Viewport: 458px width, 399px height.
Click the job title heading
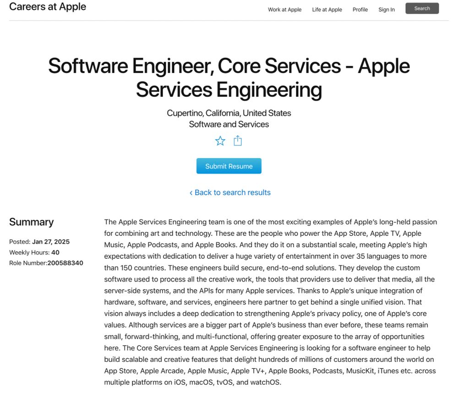click(229, 78)
